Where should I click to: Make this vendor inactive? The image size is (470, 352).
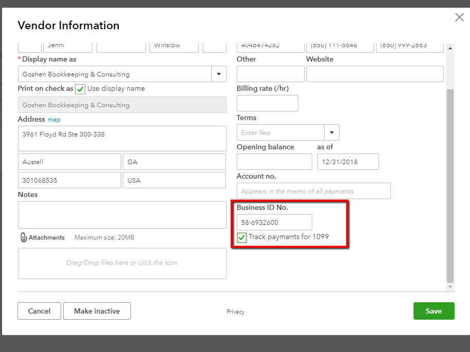(97, 310)
